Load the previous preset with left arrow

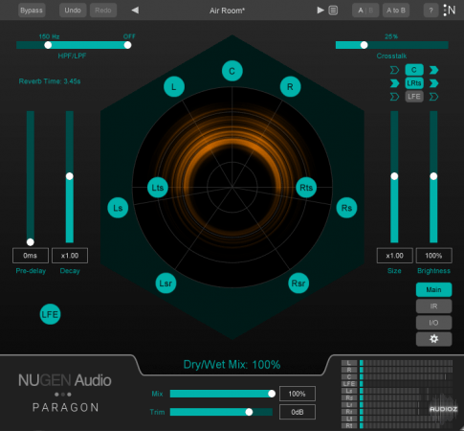click(x=135, y=11)
